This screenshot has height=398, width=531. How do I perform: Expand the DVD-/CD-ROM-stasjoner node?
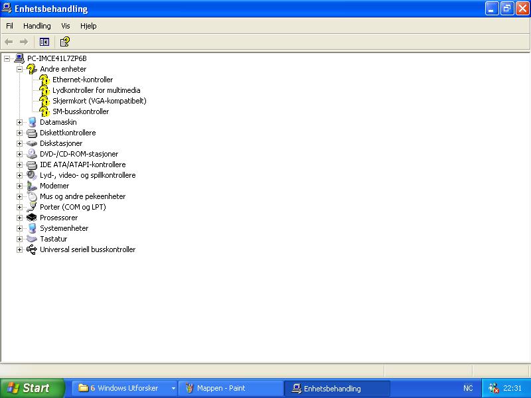tap(20, 154)
